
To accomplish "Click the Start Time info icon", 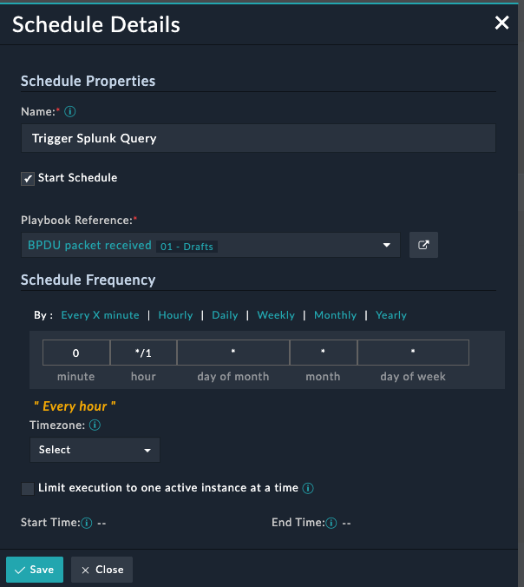I will pos(87,523).
